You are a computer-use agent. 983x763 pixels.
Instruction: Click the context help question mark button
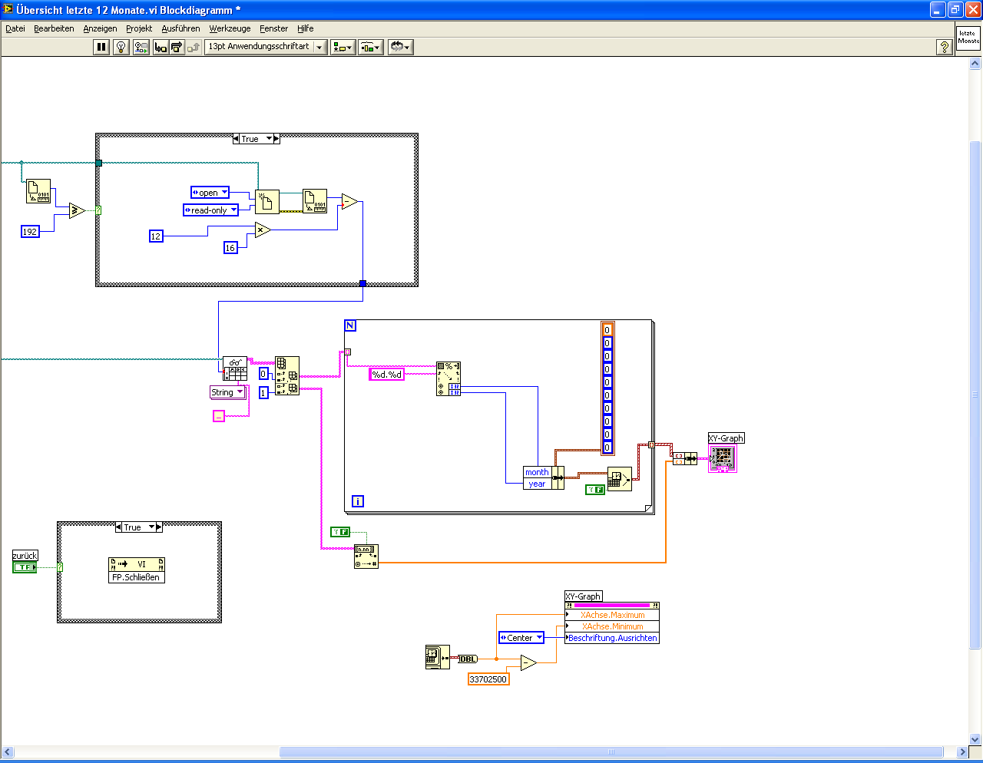[x=945, y=47]
